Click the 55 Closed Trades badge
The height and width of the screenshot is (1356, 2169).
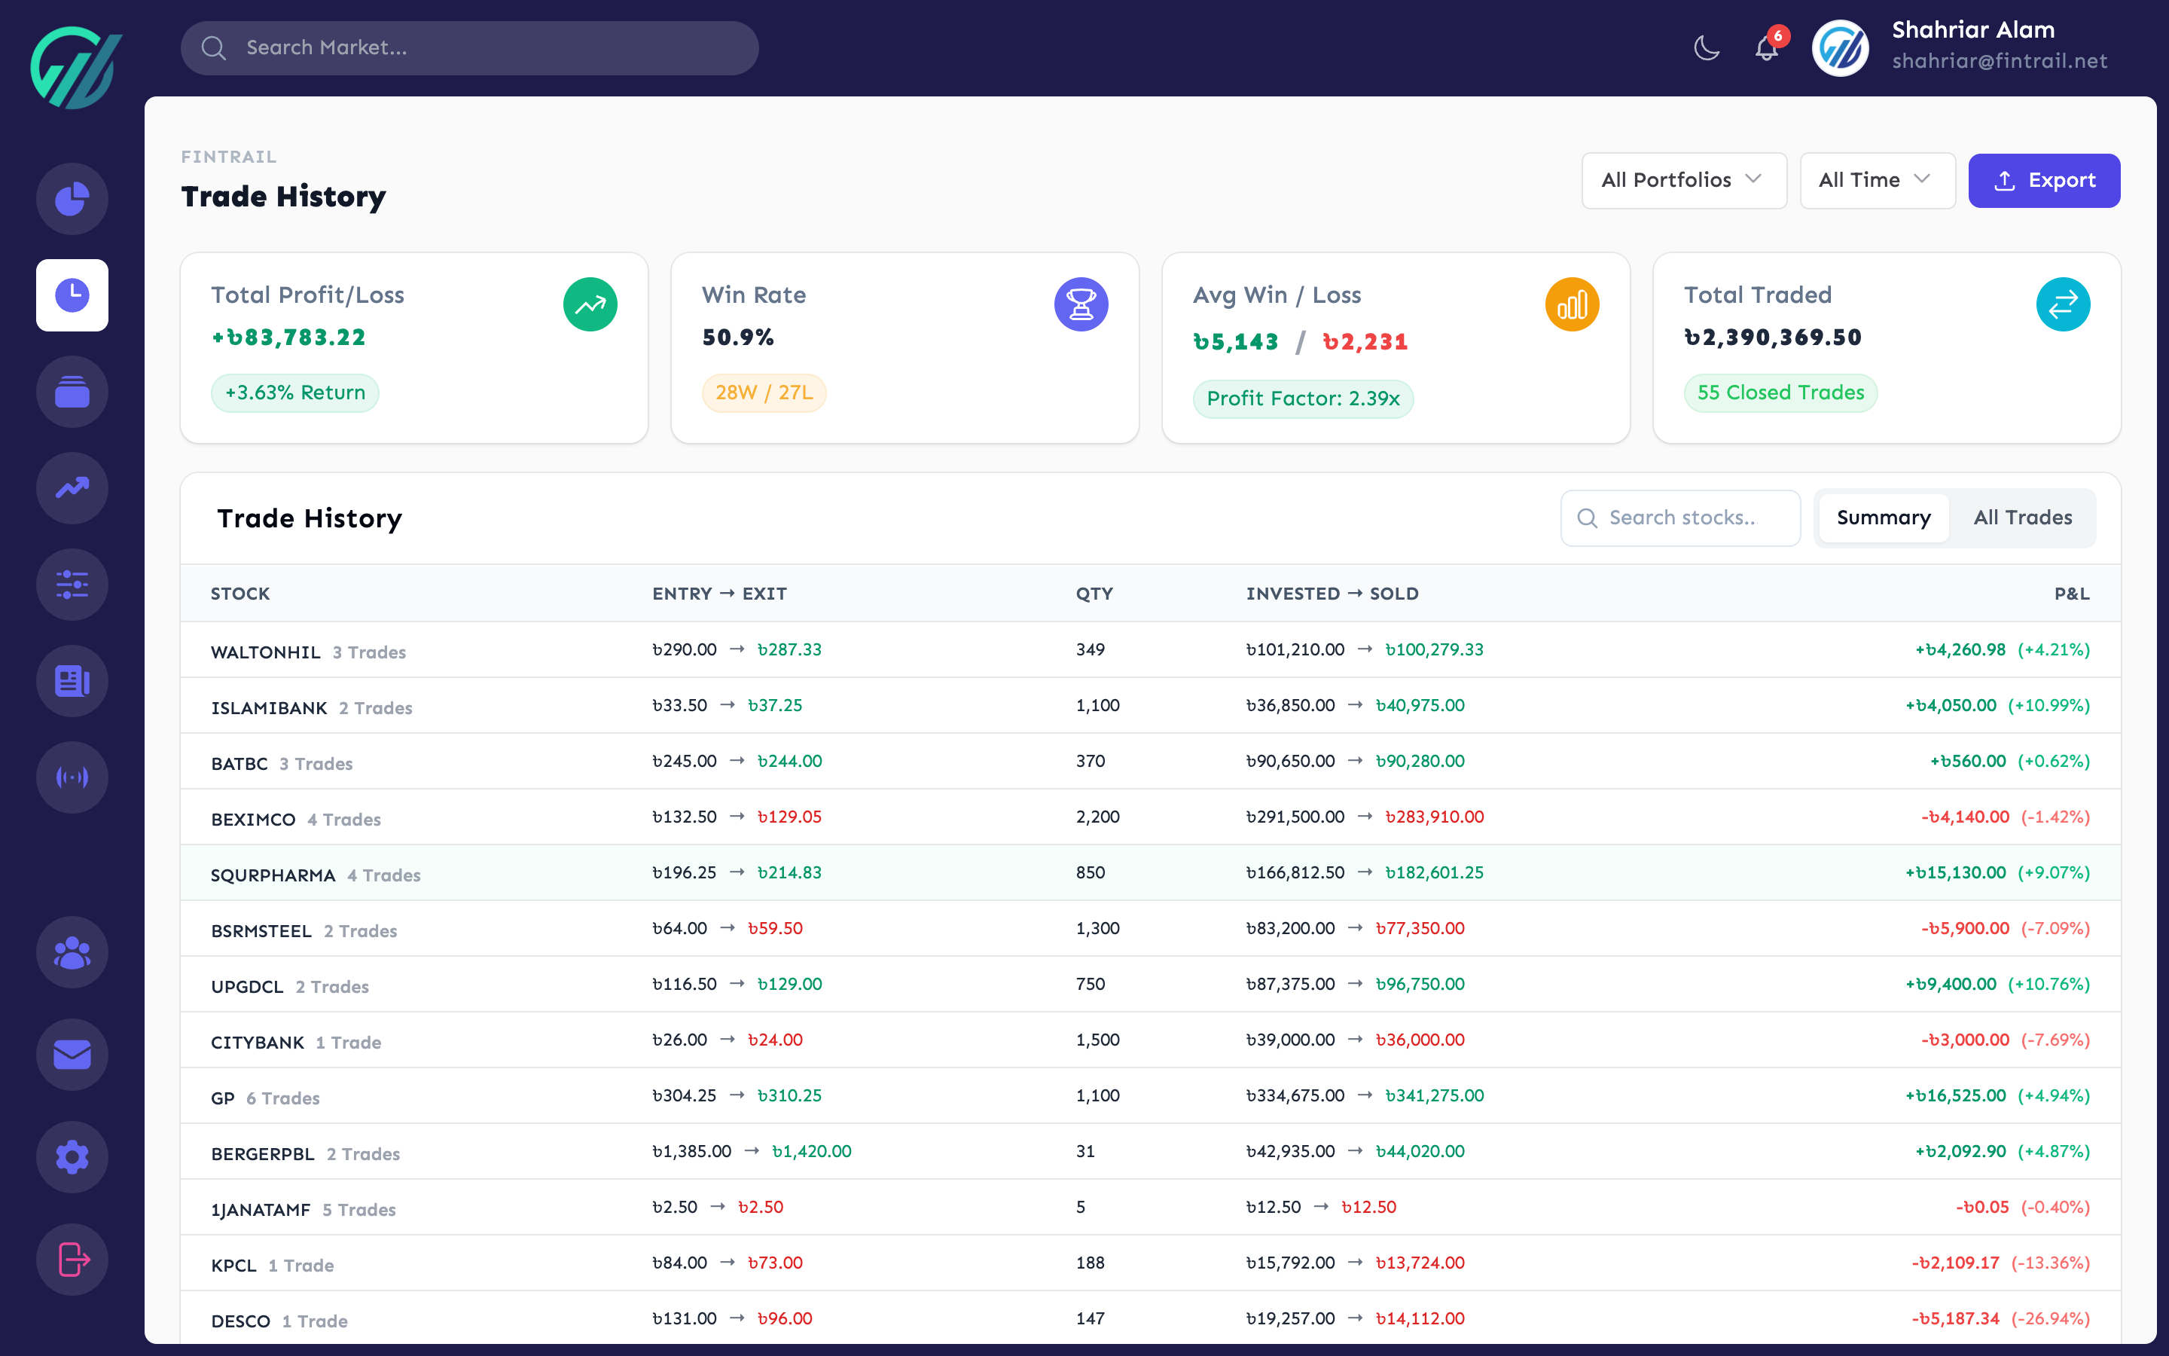coord(1780,392)
